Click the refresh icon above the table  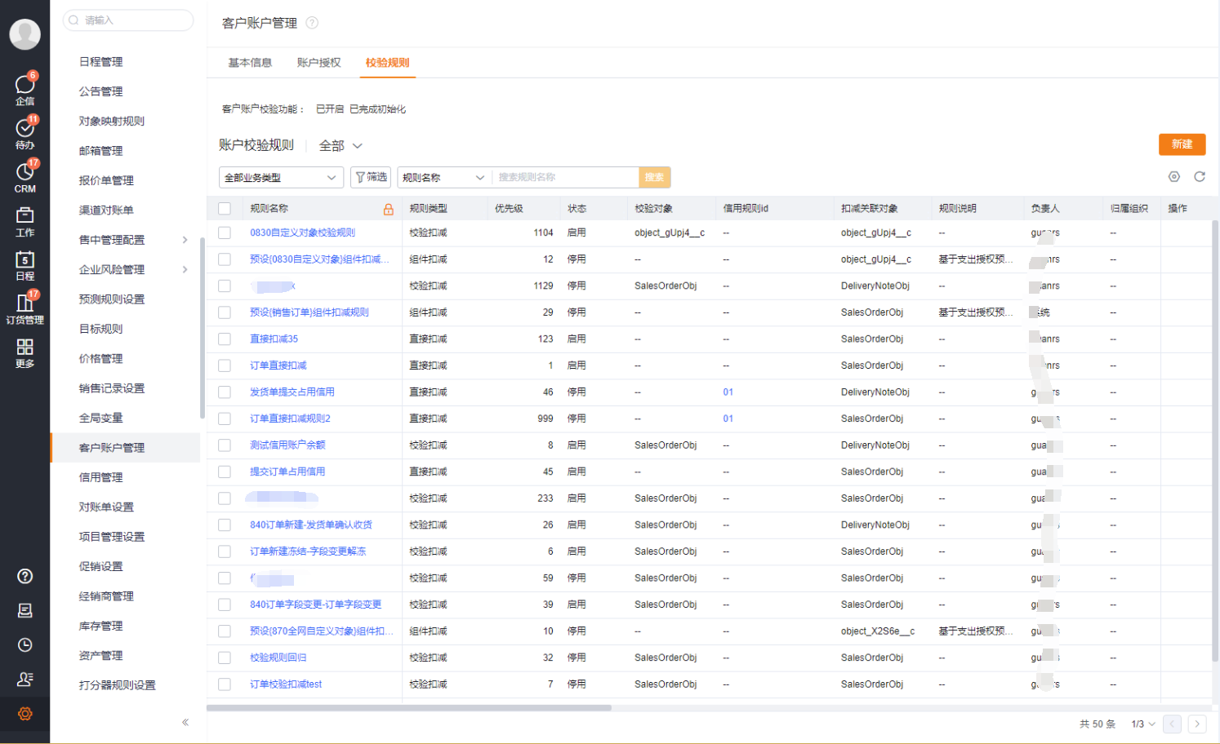pyautogui.click(x=1199, y=177)
